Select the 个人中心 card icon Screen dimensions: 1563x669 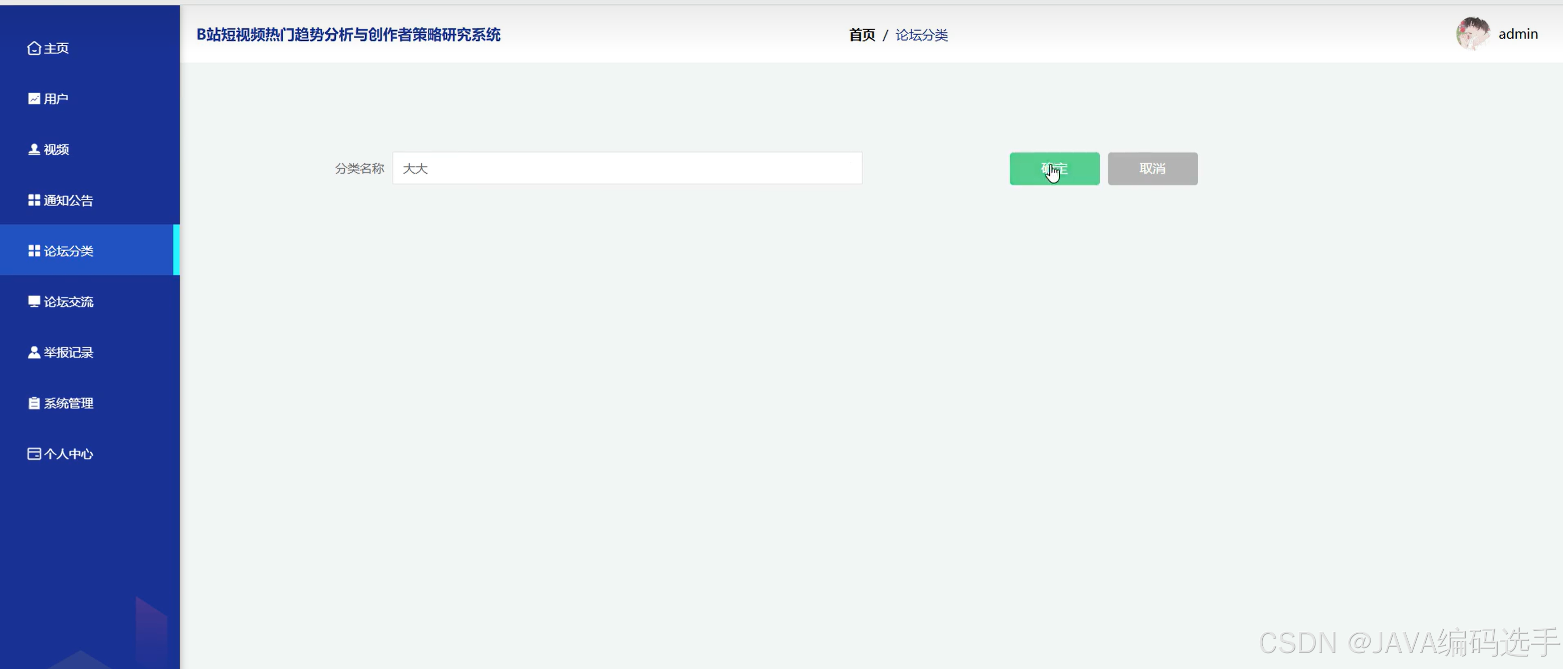pos(34,453)
